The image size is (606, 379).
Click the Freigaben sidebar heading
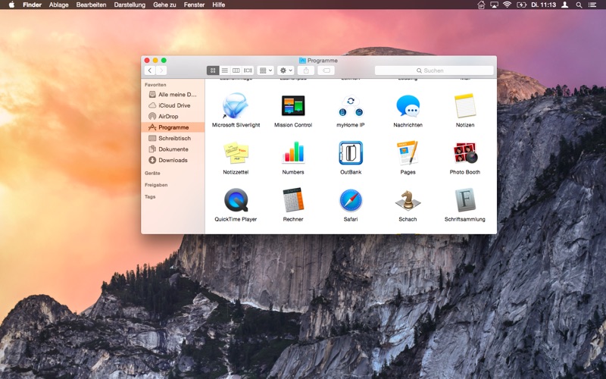pyautogui.click(x=156, y=185)
